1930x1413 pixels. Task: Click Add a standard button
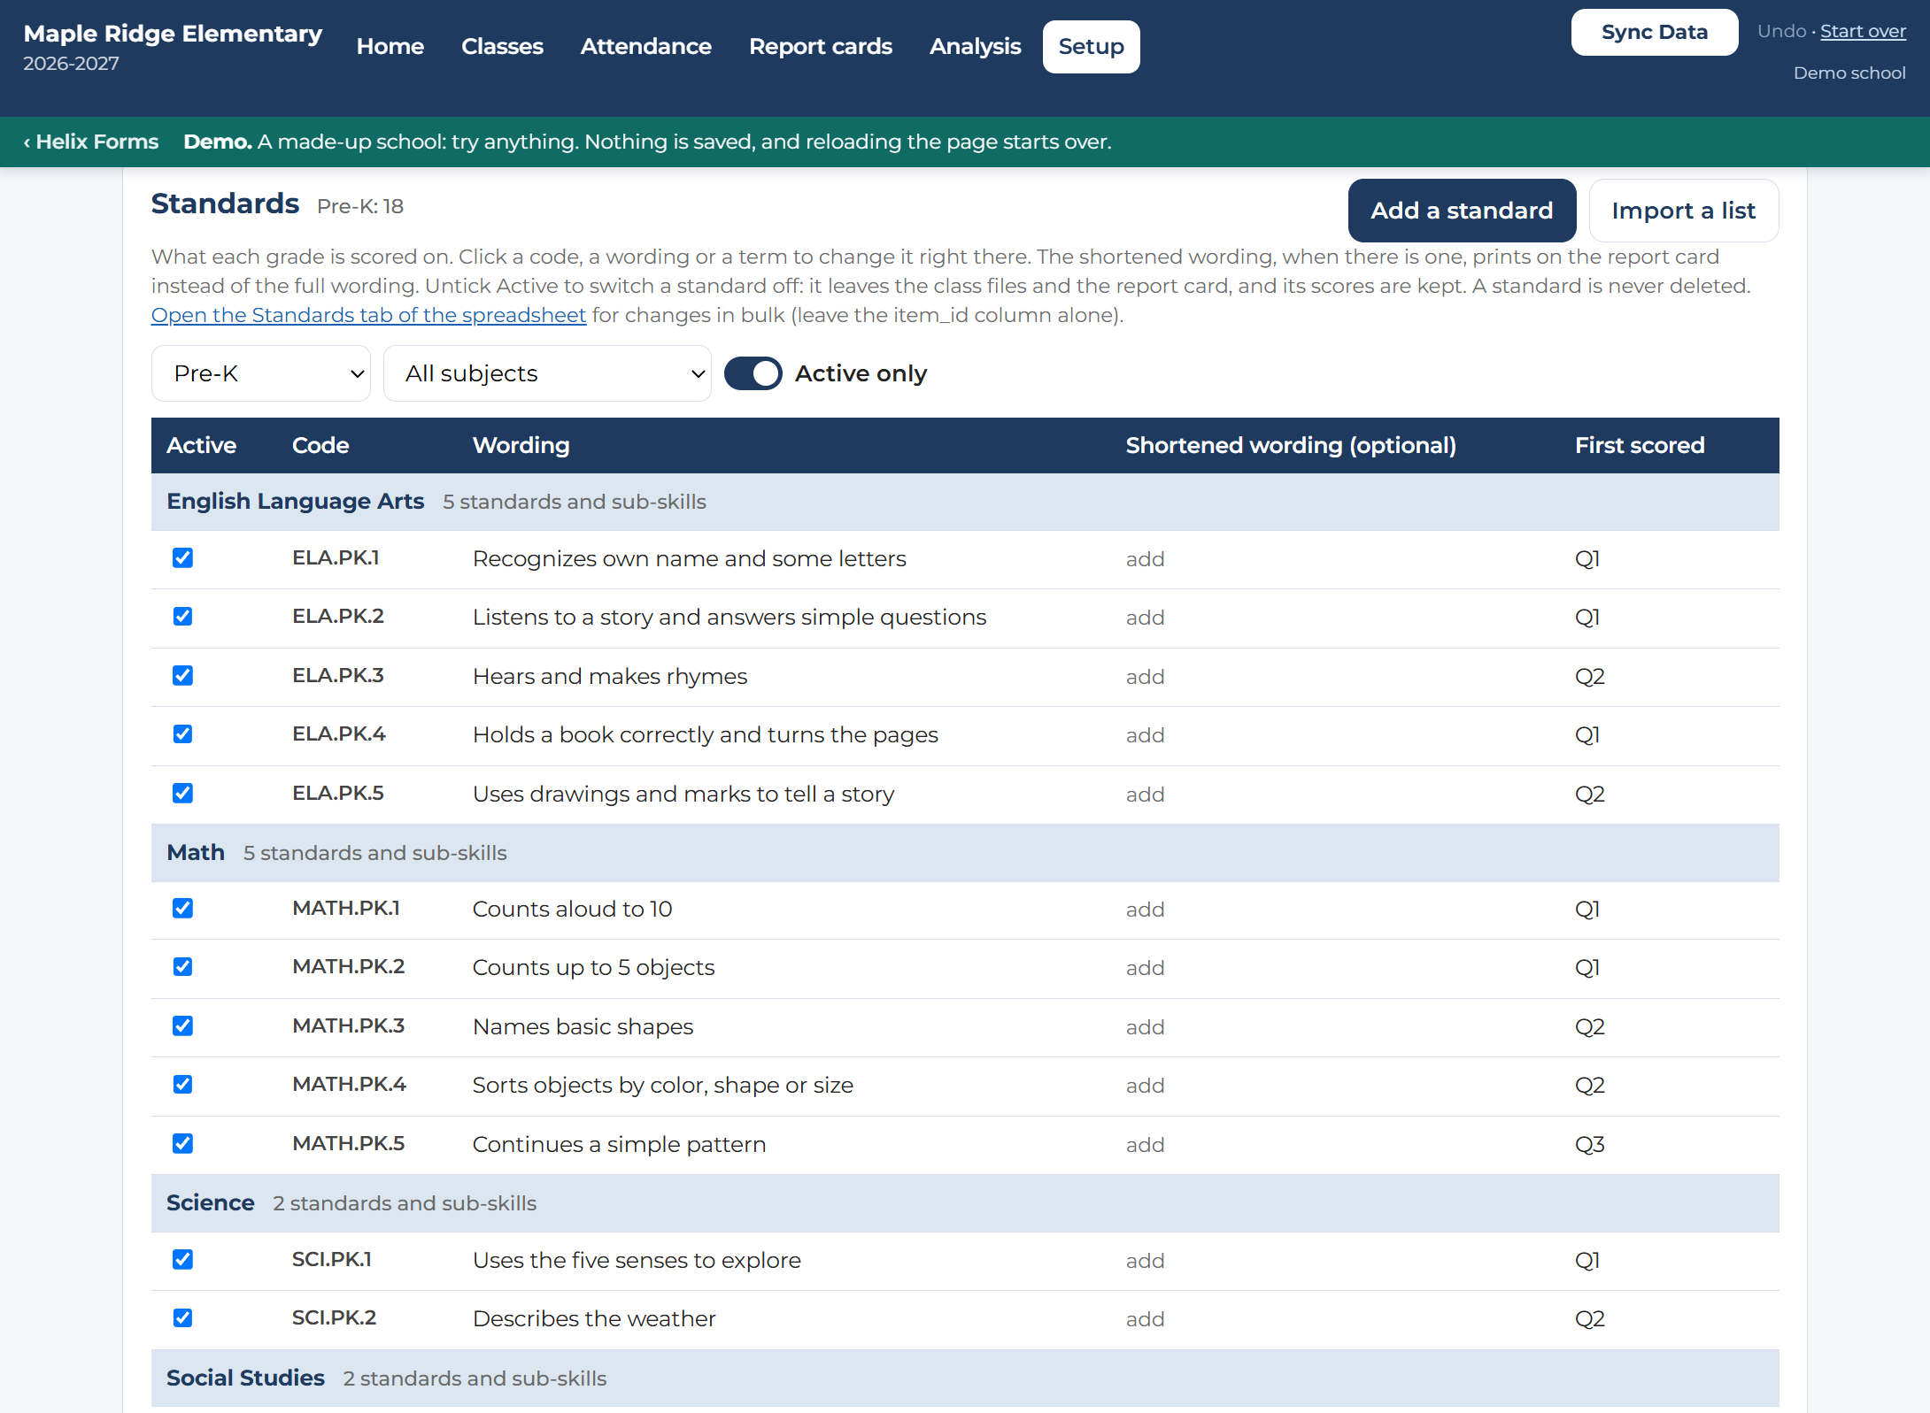tap(1462, 211)
